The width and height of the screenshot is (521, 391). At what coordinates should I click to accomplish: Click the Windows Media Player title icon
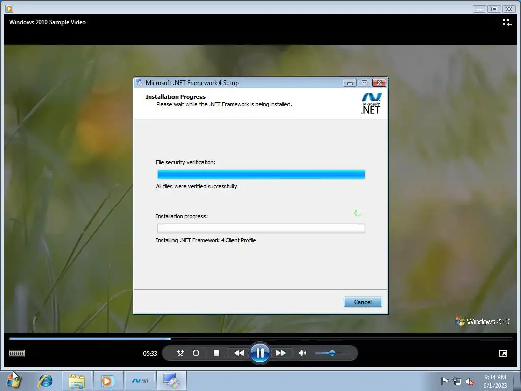point(9,8)
